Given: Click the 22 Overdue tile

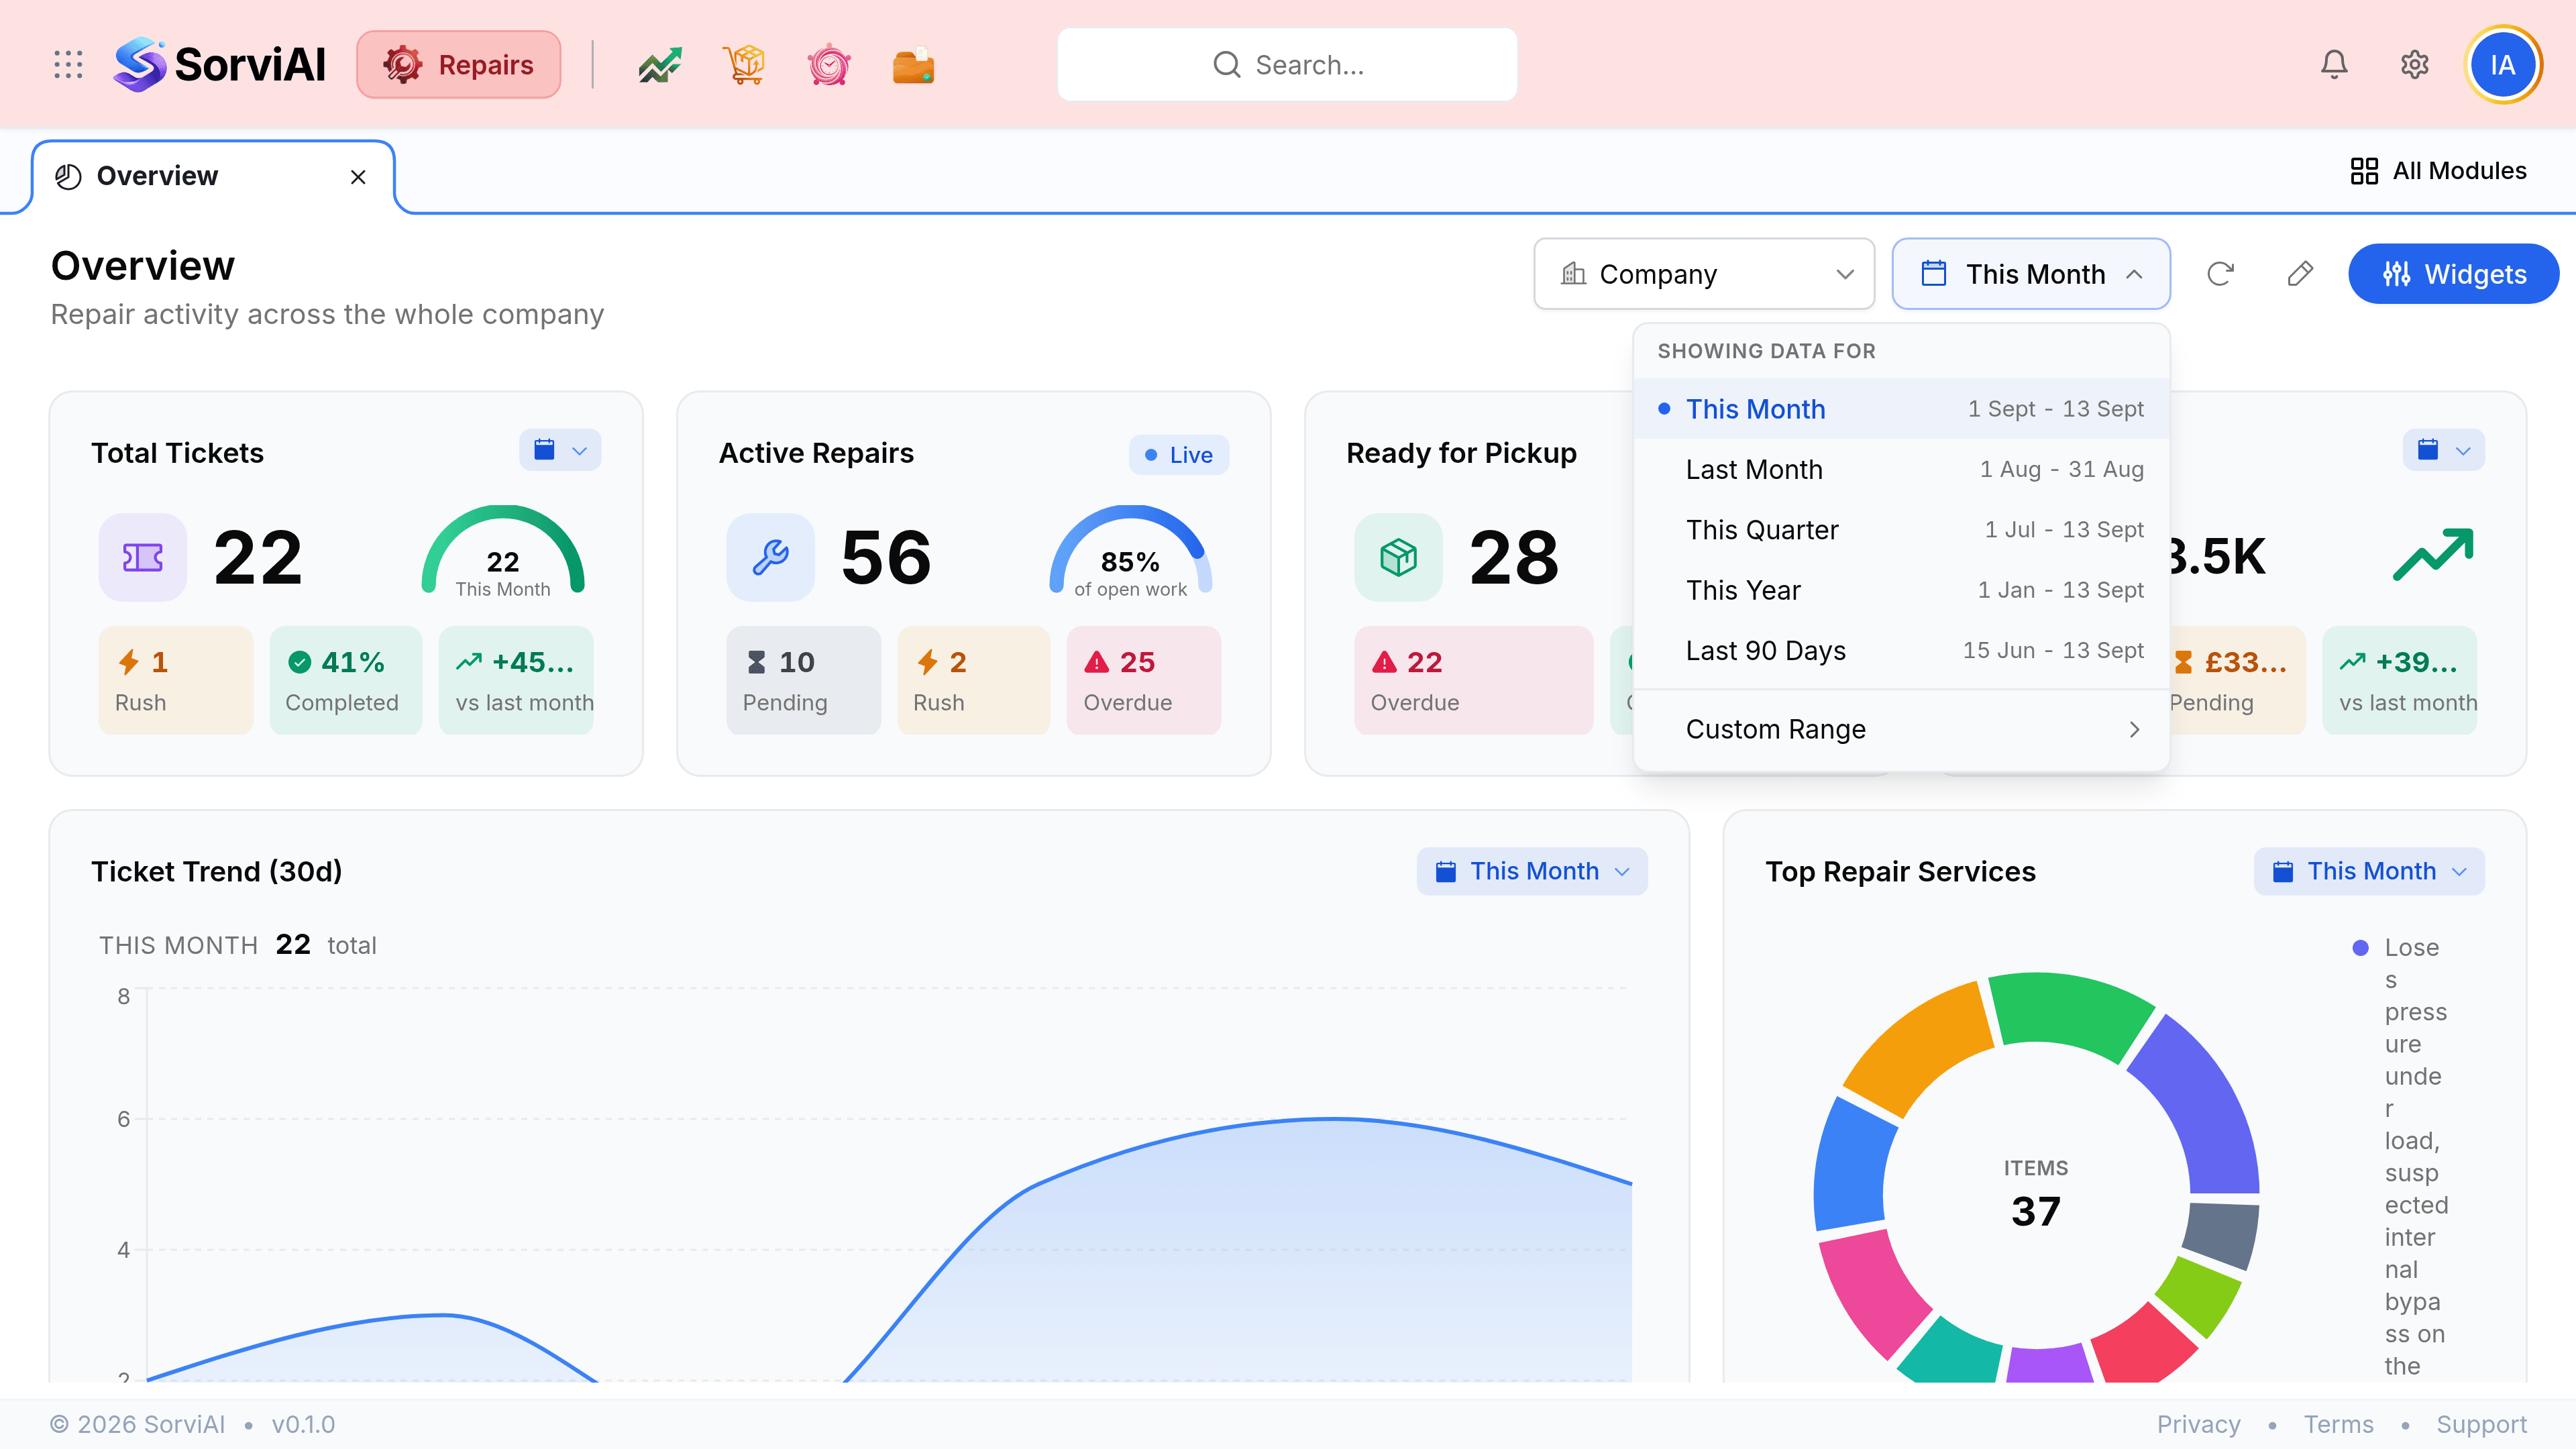Looking at the screenshot, I should (x=1474, y=680).
